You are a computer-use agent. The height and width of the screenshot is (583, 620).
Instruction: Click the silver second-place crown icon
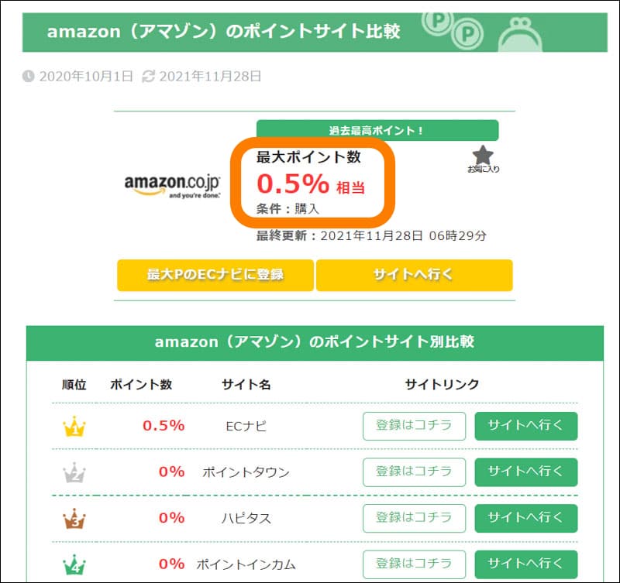click(x=74, y=472)
